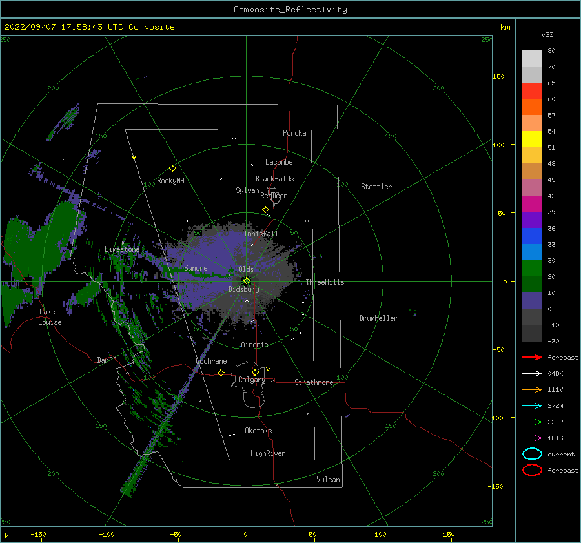
Task: Click the red forecast ellipse legend icon
Action: pyautogui.click(x=532, y=470)
